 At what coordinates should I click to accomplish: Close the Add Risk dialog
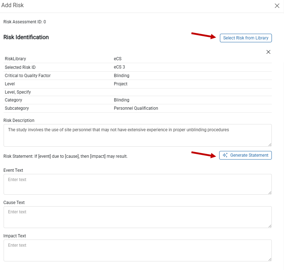click(277, 6)
